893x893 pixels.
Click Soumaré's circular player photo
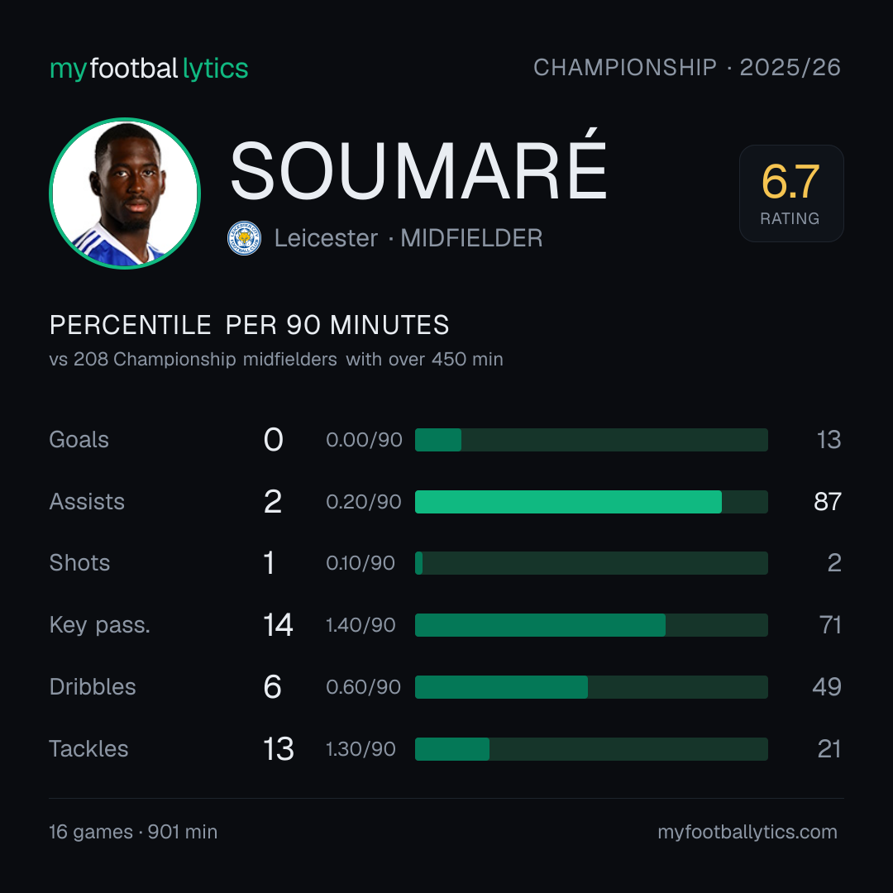coord(125,193)
